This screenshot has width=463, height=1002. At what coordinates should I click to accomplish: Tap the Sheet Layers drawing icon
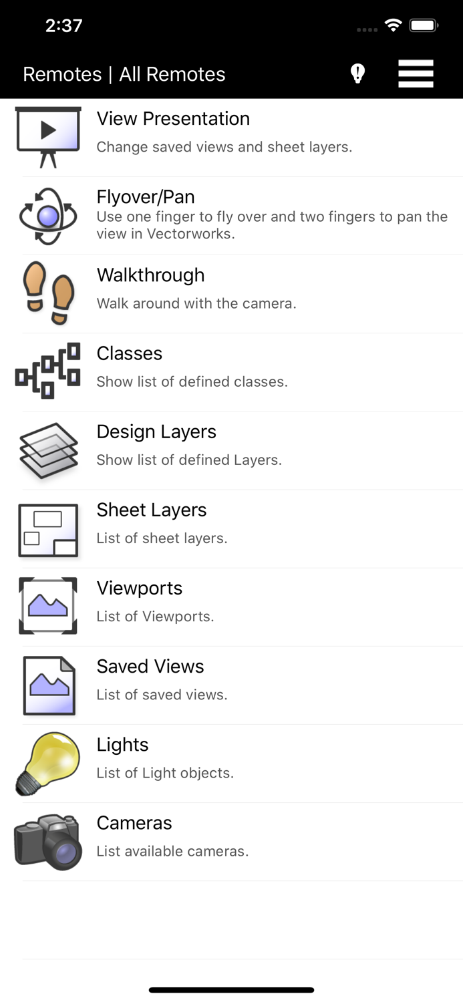pyautogui.click(x=48, y=528)
